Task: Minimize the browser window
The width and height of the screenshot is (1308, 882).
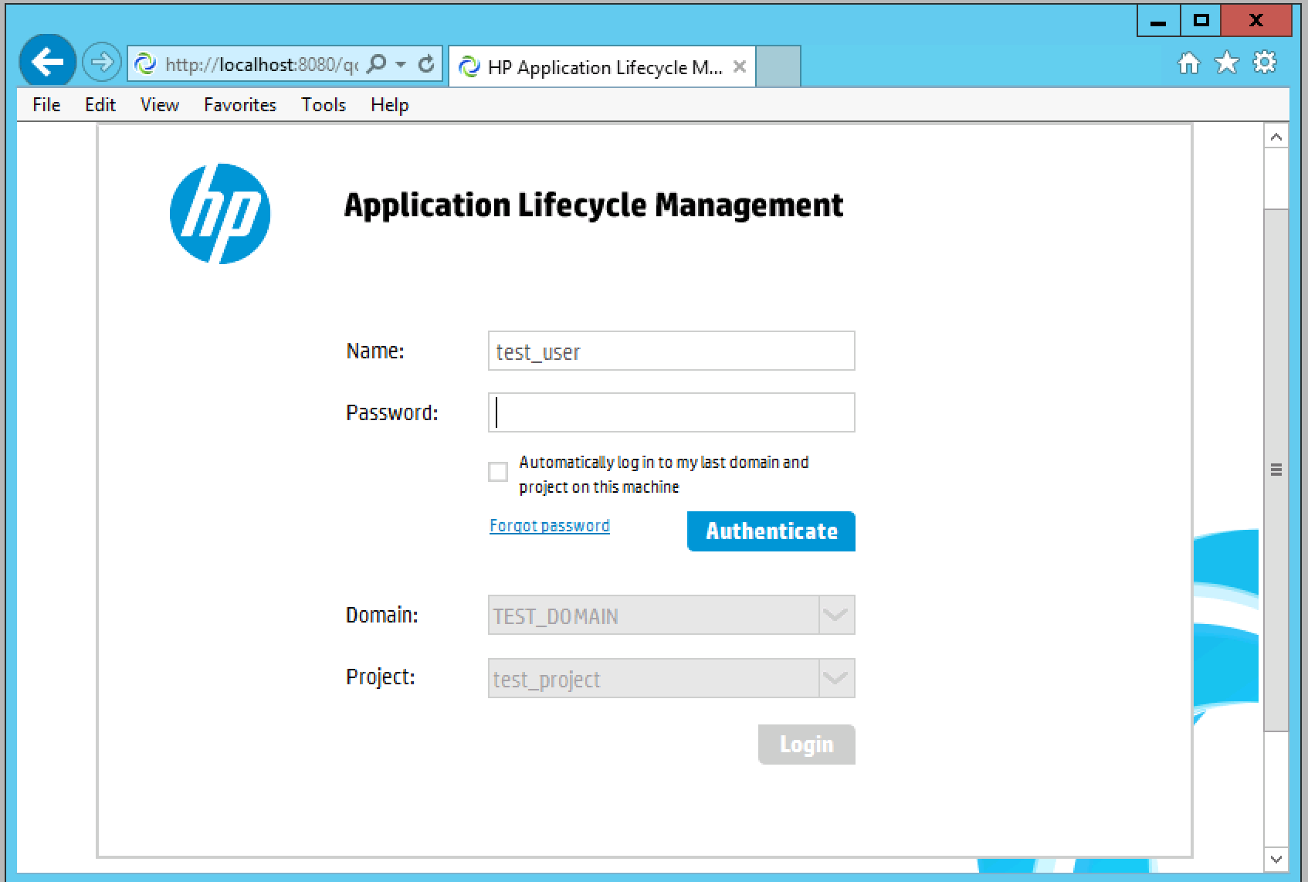Action: tap(1157, 22)
